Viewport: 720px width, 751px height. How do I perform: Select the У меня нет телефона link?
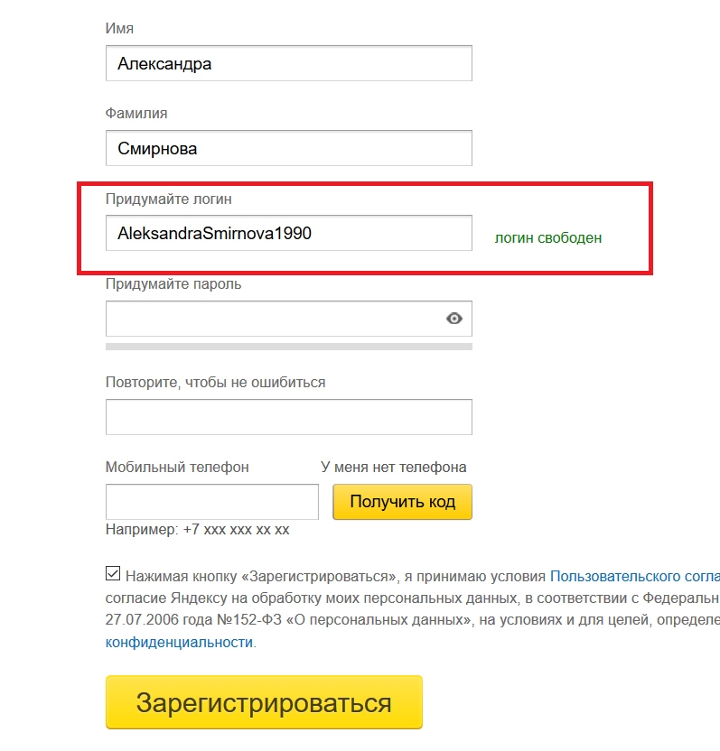tap(394, 467)
